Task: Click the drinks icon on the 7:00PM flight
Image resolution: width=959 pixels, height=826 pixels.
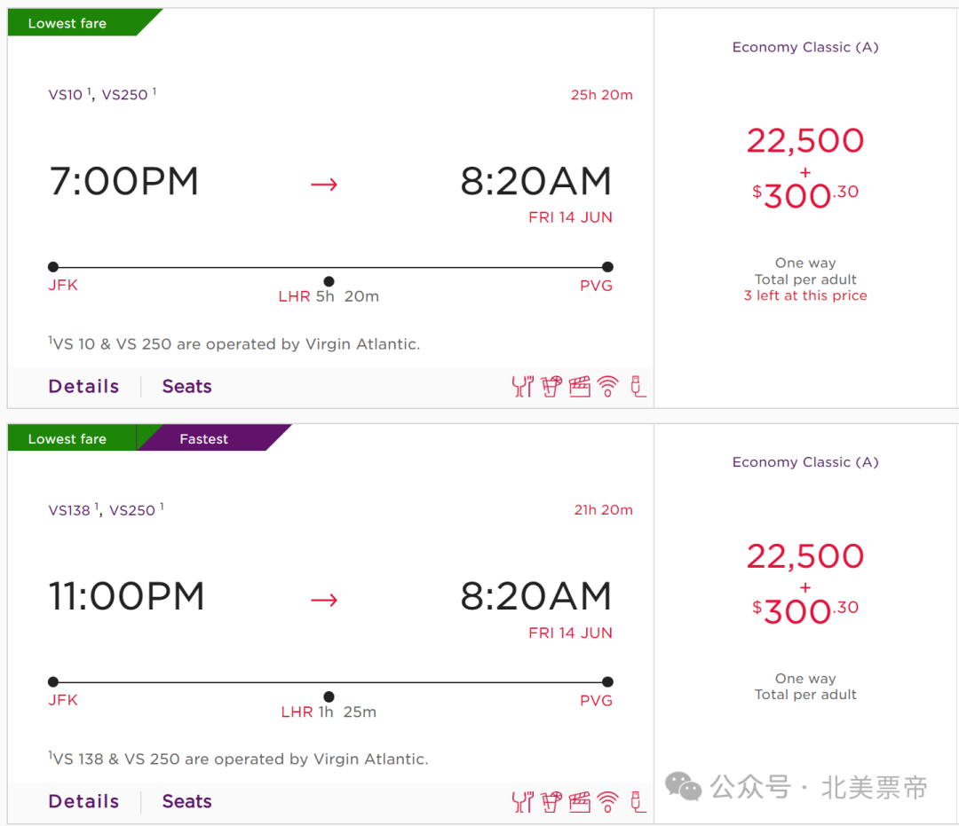Action: coord(551,387)
